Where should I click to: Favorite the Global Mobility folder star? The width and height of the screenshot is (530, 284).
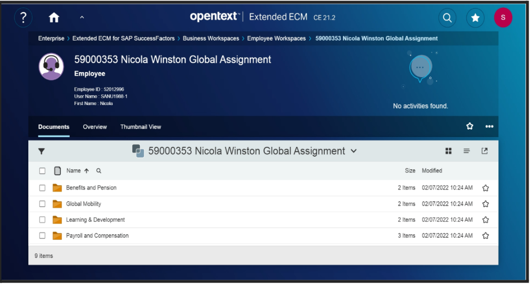485,204
